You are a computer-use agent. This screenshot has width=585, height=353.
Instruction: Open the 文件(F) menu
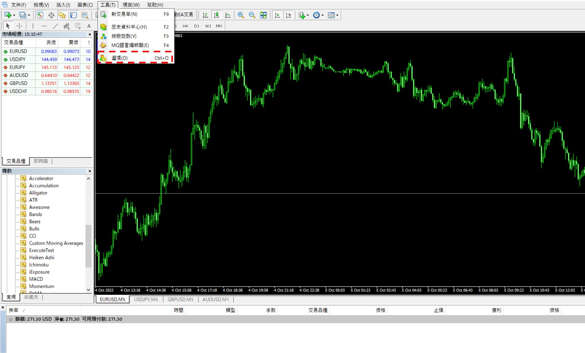click(19, 5)
